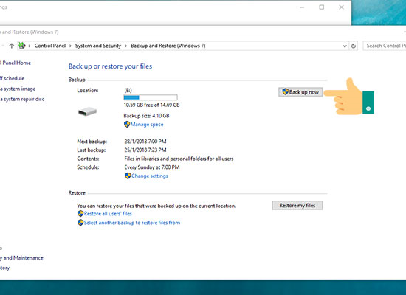406x295 pixels.
Task: Click the Back up now button
Action: pos(300,92)
